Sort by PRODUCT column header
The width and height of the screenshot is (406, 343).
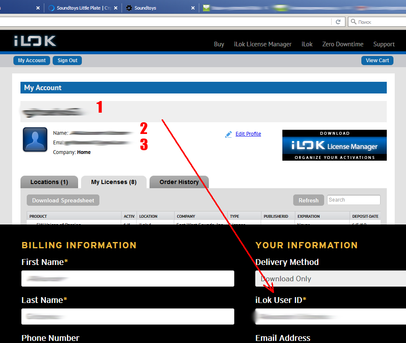pos(74,216)
